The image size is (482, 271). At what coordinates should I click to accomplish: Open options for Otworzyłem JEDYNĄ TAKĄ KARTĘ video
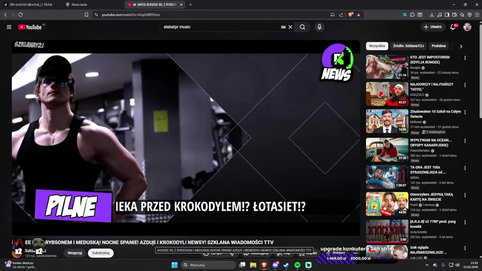point(465,195)
